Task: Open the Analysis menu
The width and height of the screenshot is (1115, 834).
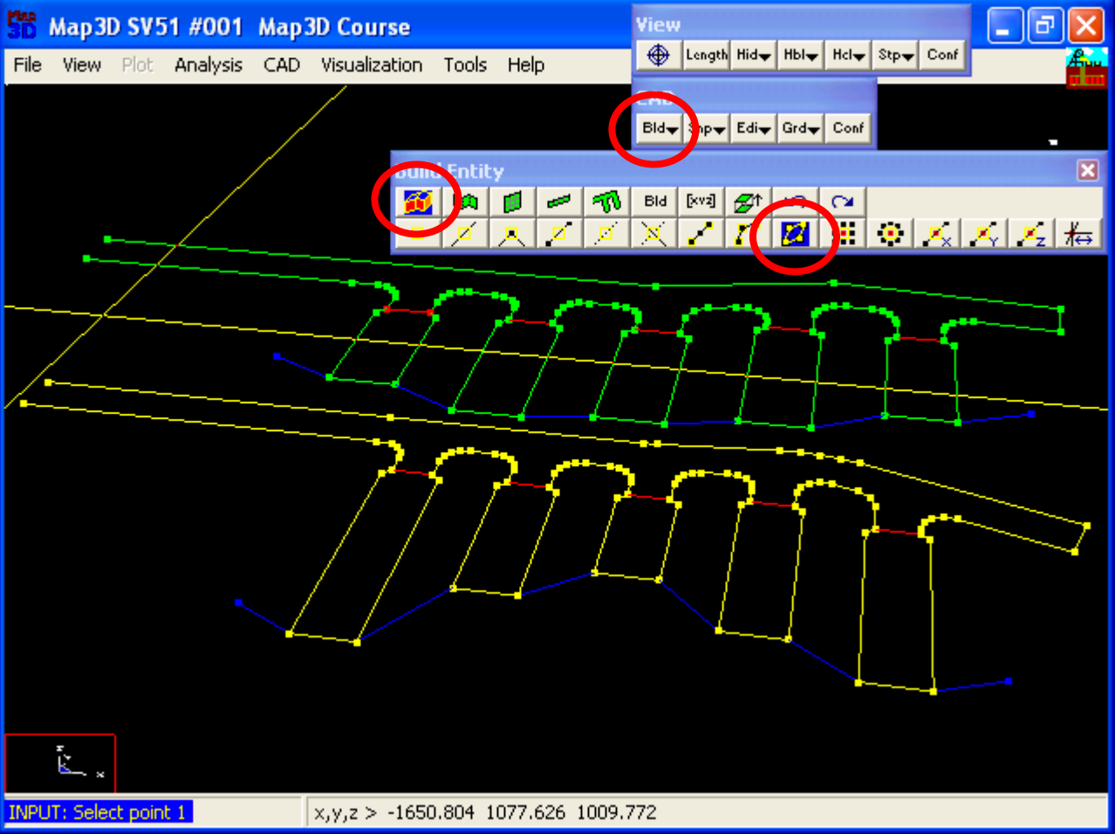Action: (x=209, y=65)
